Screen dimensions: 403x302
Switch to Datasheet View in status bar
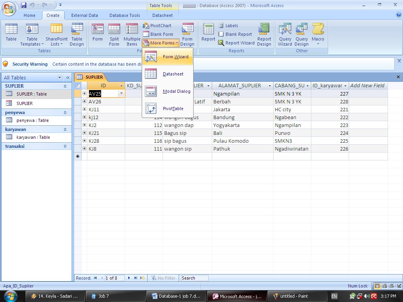(377, 286)
